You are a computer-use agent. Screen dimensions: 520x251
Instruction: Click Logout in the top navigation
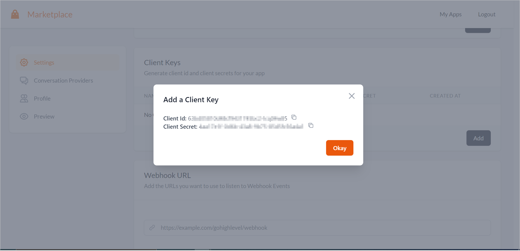pos(486,14)
